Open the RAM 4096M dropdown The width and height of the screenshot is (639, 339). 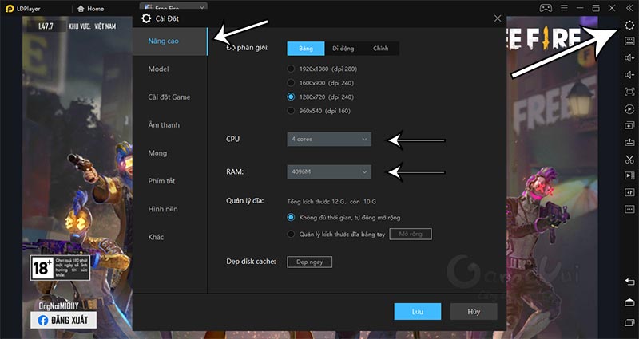coord(329,171)
